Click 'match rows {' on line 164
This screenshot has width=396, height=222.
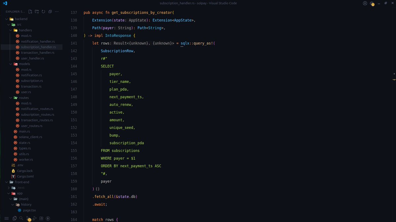tap(105, 220)
